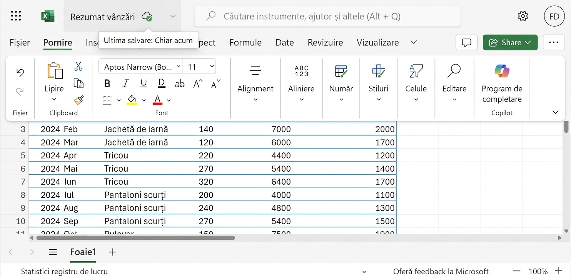
Task: Switch to the Formule tab
Action: [x=245, y=42]
